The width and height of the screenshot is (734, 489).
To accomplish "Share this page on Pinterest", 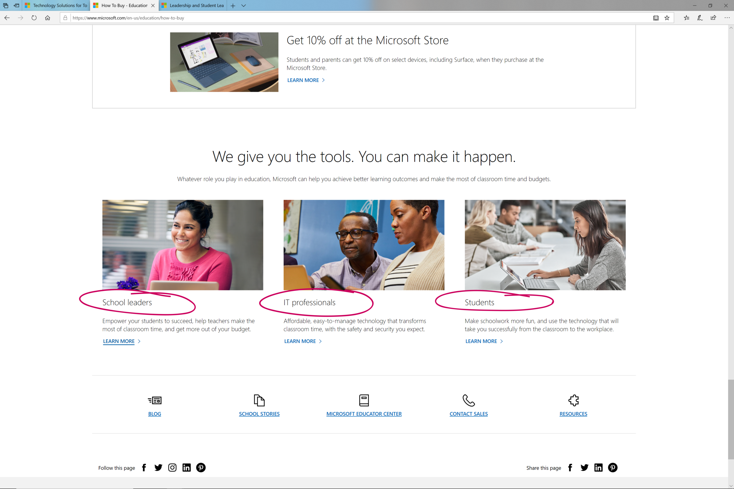I will tap(613, 468).
